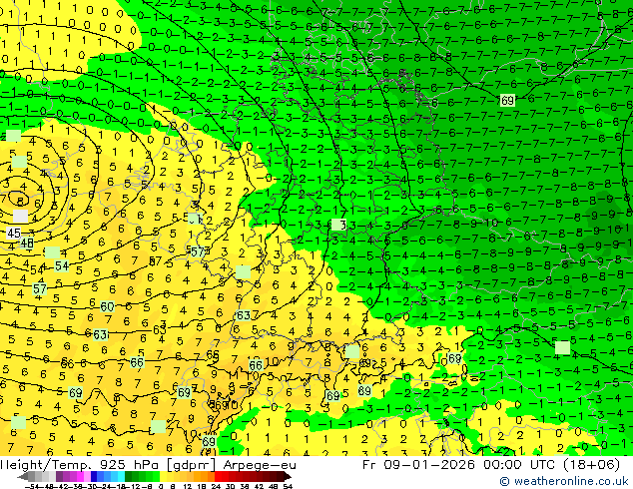Click the '48' contour label beside the low center
This screenshot has width=633, height=489.
(27, 244)
